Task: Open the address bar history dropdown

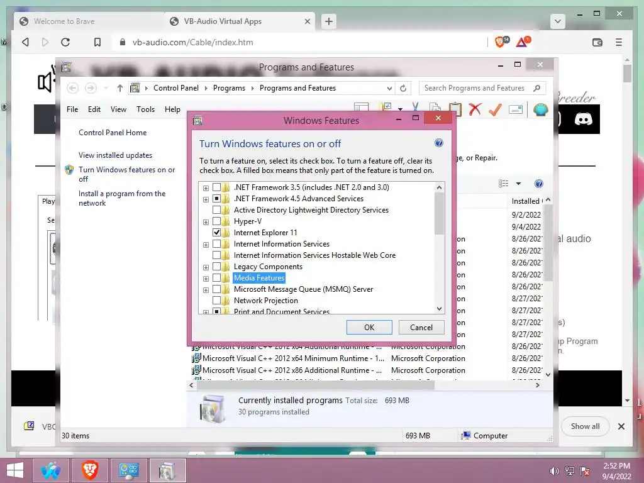Action: click(x=389, y=88)
